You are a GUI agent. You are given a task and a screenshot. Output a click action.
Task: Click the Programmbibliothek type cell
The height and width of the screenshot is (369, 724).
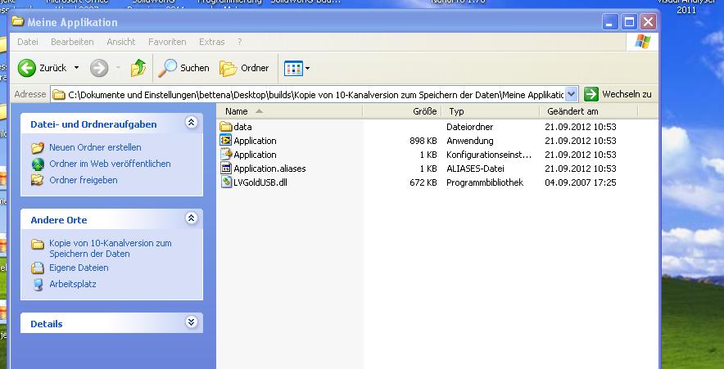(485, 182)
